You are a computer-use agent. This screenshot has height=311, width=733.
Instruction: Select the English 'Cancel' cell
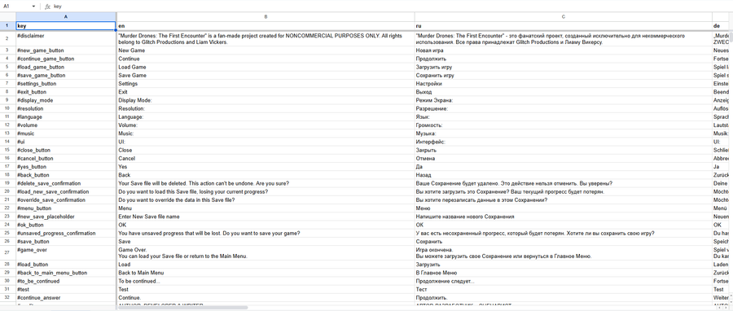(x=266, y=158)
